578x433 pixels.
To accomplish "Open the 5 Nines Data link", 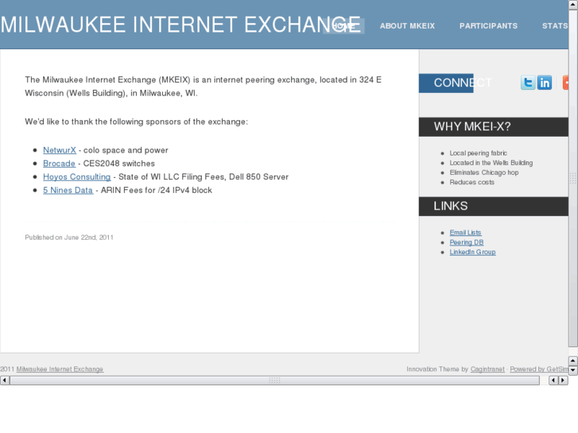I will [68, 191].
